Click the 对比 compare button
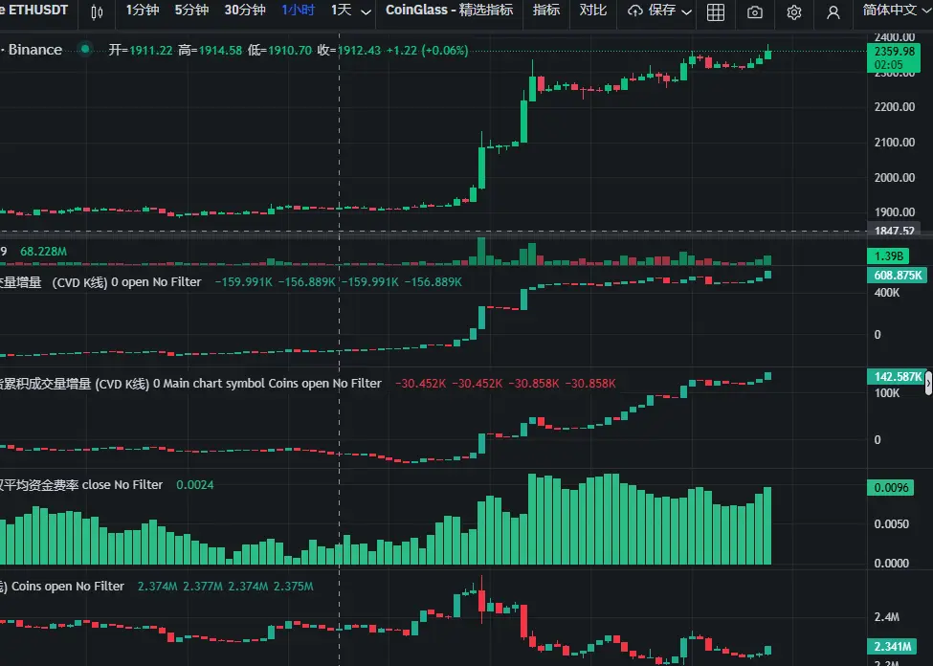The height and width of the screenshot is (666, 933). click(592, 11)
